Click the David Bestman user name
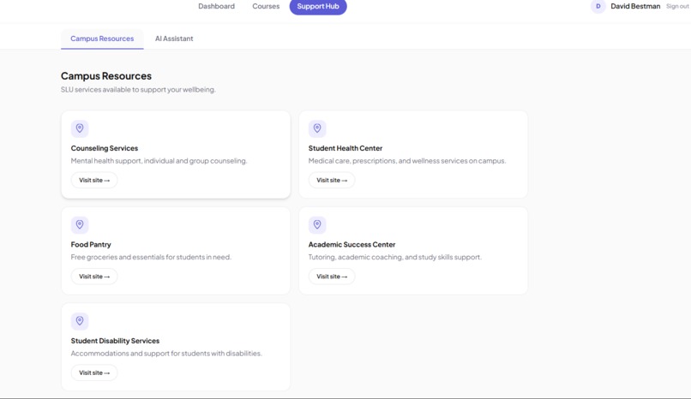The height and width of the screenshot is (399, 691). (x=635, y=6)
